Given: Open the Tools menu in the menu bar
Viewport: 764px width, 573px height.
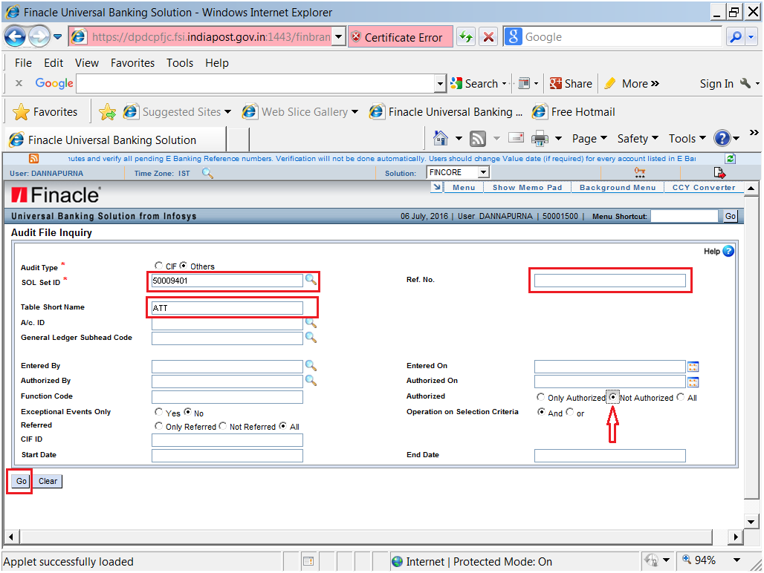Looking at the screenshot, I should [x=180, y=63].
